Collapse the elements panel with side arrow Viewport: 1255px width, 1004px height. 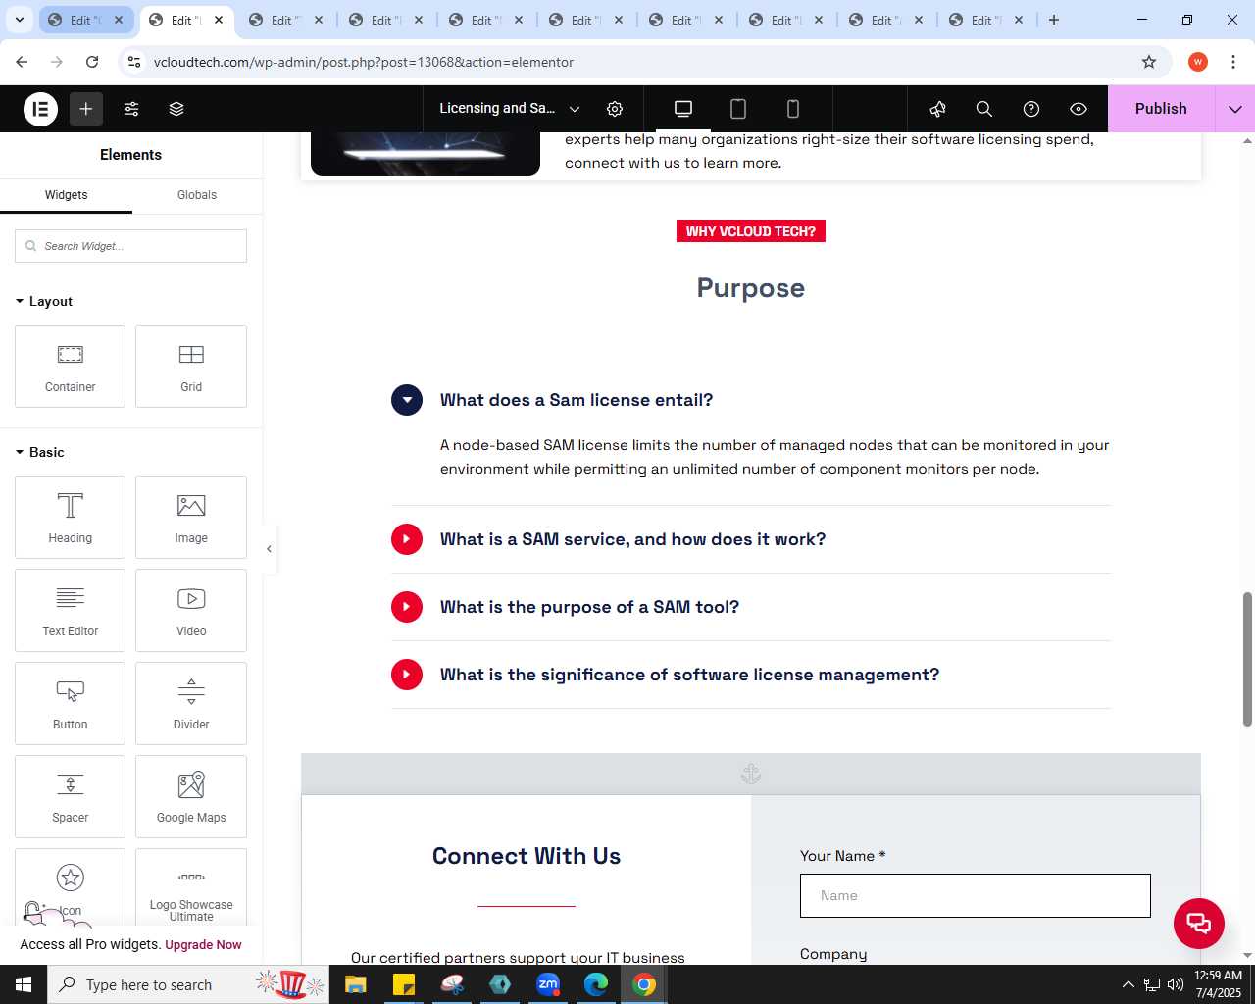click(x=269, y=549)
